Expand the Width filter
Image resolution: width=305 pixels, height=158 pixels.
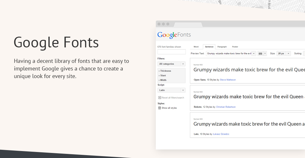162,80
